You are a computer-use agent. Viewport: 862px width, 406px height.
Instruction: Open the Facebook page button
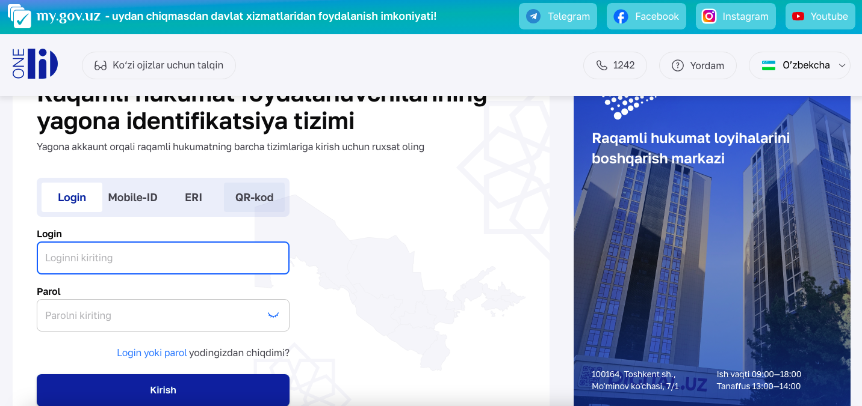click(x=646, y=17)
